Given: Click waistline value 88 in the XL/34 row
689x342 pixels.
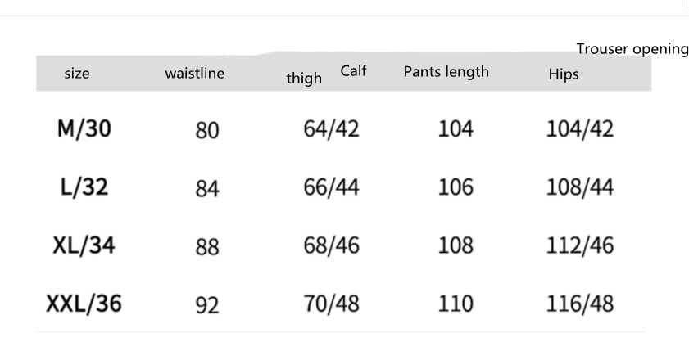Looking at the screenshot, I should (x=207, y=247).
